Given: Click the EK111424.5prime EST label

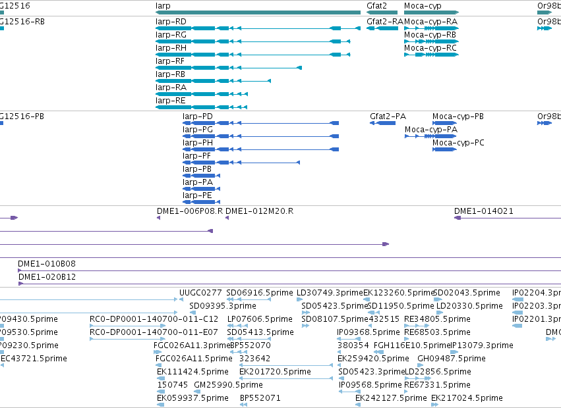Looking at the screenshot, I should [x=193, y=372].
